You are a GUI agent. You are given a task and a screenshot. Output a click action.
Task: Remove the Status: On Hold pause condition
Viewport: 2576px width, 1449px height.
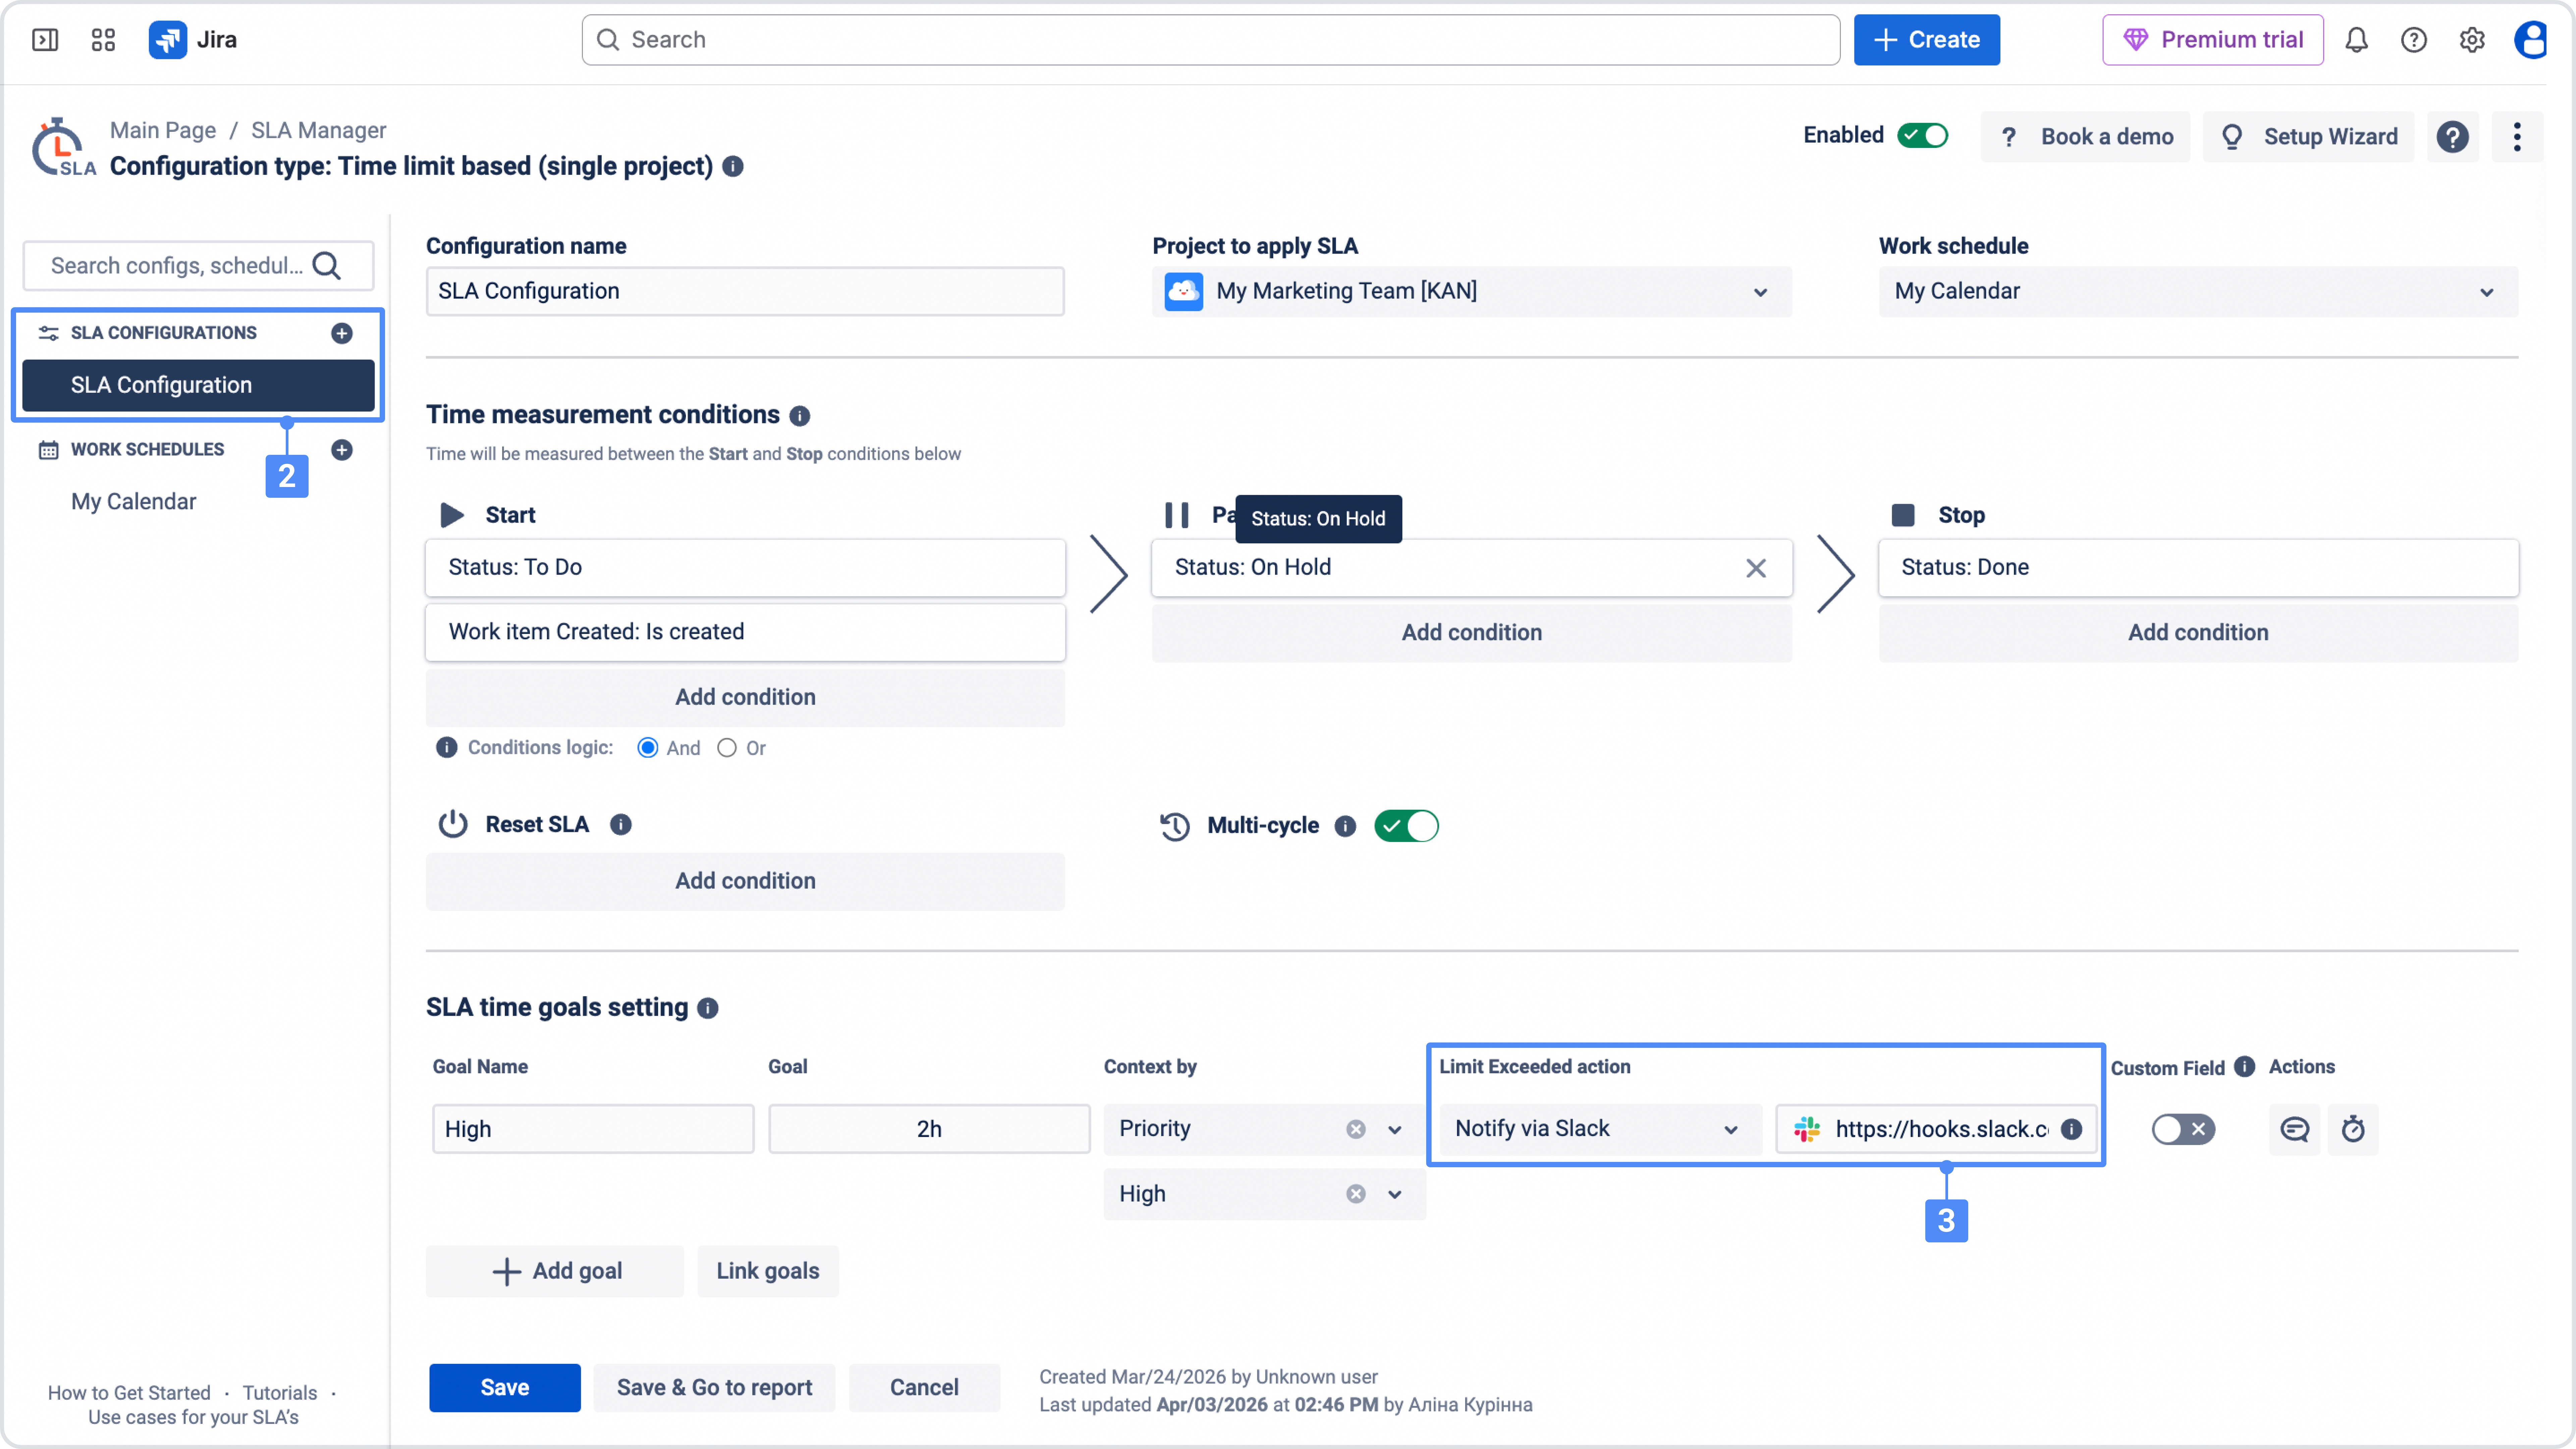click(x=1755, y=568)
